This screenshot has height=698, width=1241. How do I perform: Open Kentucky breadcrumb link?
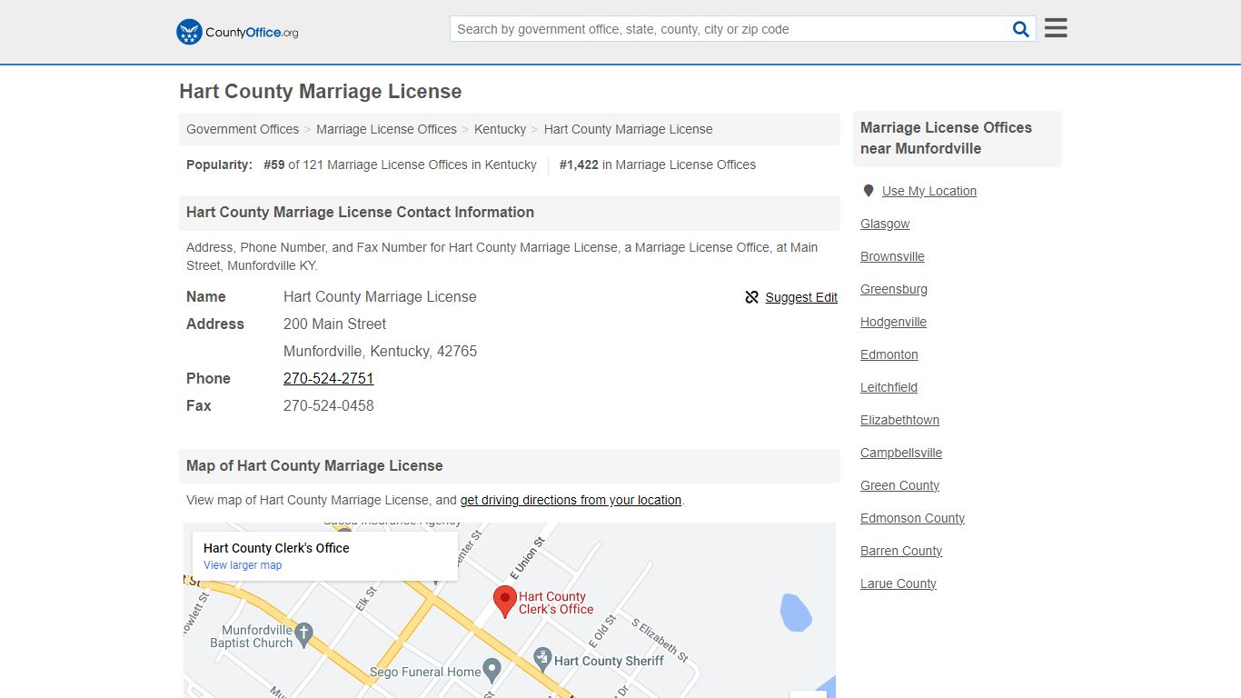tap(500, 129)
